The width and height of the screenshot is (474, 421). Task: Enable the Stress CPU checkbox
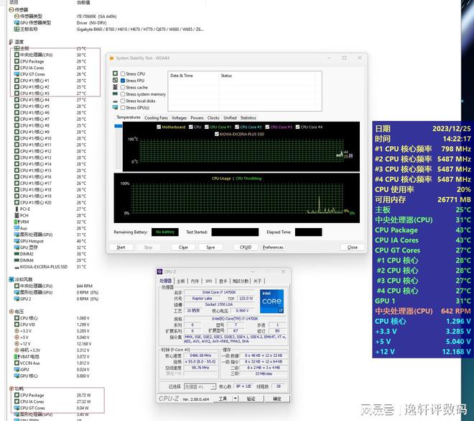coord(123,73)
